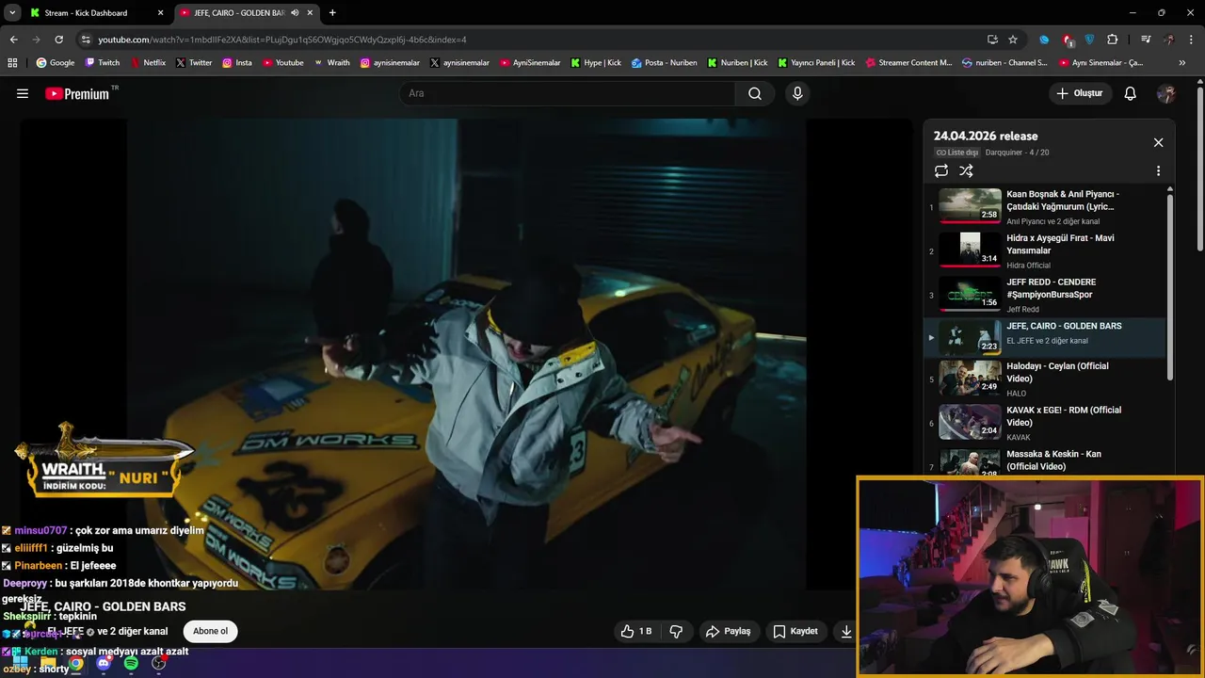The height and width of the screenshot is (678, 1205).
Task: Toggle playlist loop
Action: tap(941, 170)
